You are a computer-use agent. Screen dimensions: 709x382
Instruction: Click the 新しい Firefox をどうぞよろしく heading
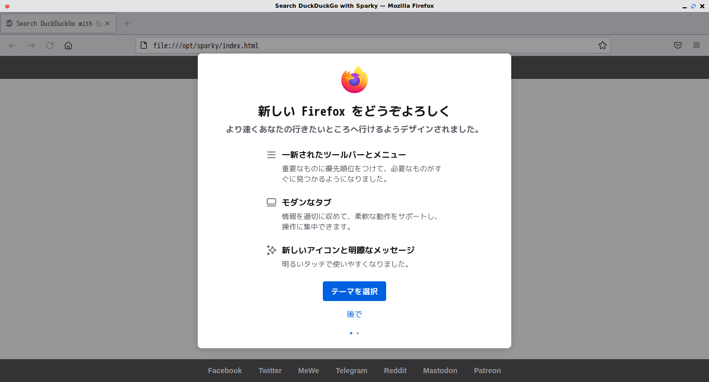click(354, 111)
